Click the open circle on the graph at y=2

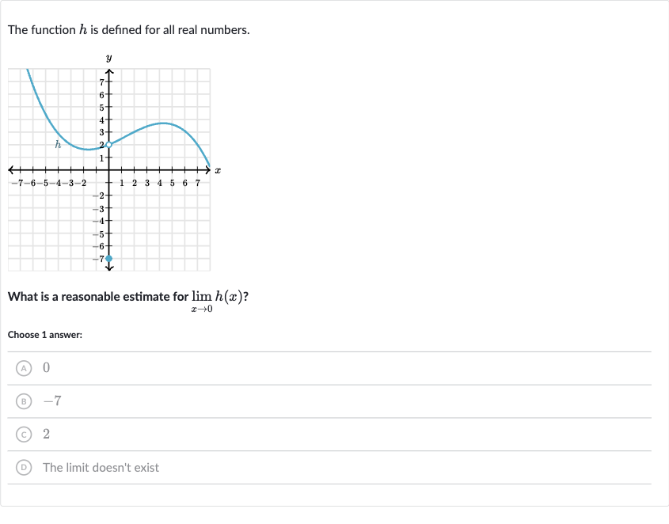pos(109,144)
